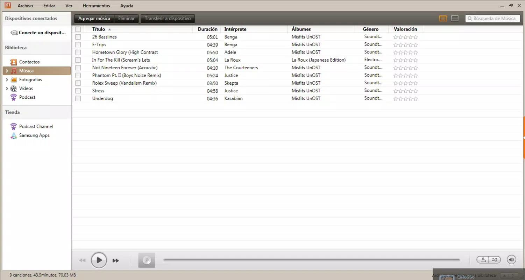Open the Herramientas menu
525x280 pixels.
point(96,6)
